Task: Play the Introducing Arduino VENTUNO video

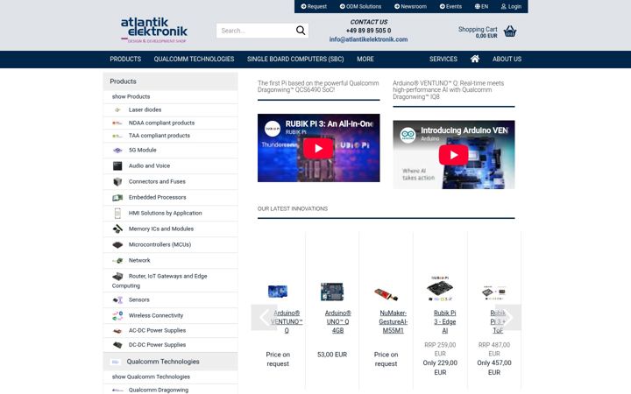Action: [x=454, y=155]
